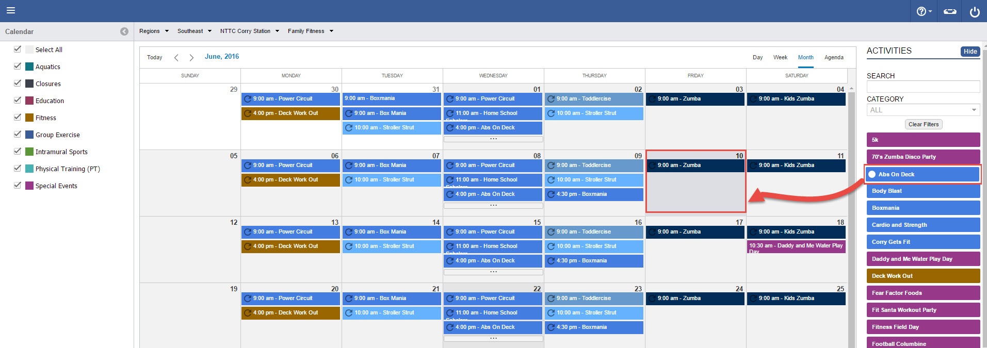Toggle the Select All checkbox
Viewport: 987px width, 348px height.
click(18, 49)
